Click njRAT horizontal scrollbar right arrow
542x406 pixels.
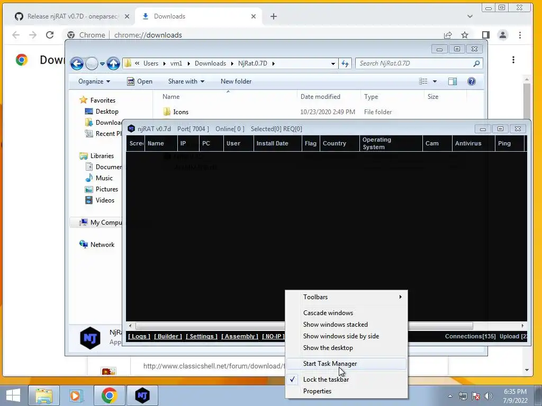coord(522,326)
